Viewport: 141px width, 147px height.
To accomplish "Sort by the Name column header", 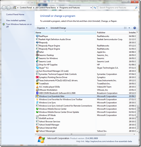I will pos(65,32).
